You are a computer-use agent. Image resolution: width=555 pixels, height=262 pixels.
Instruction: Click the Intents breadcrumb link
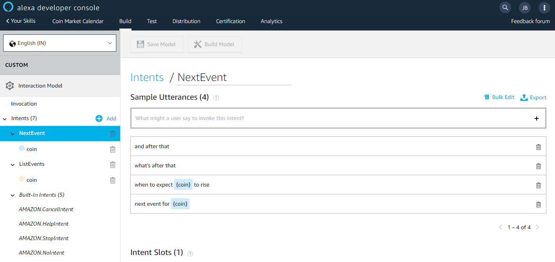click(x=147, y=77)
